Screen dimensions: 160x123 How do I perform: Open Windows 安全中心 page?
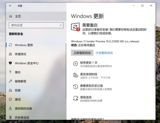(x=36, y=63)
